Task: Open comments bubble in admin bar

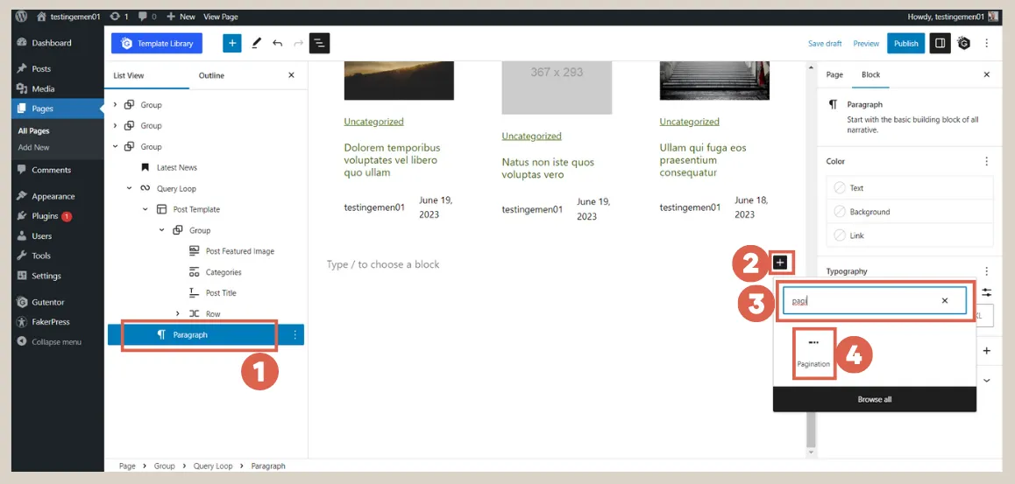Action: coord(147,17)
